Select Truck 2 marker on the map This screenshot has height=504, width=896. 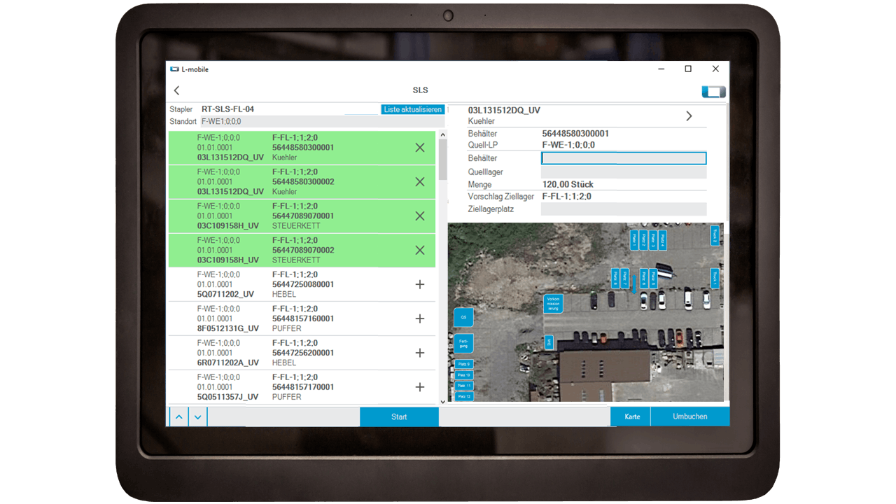[x=715, y=236]
